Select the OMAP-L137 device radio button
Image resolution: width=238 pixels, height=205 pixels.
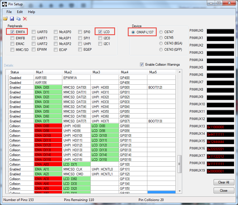[133, 32]
